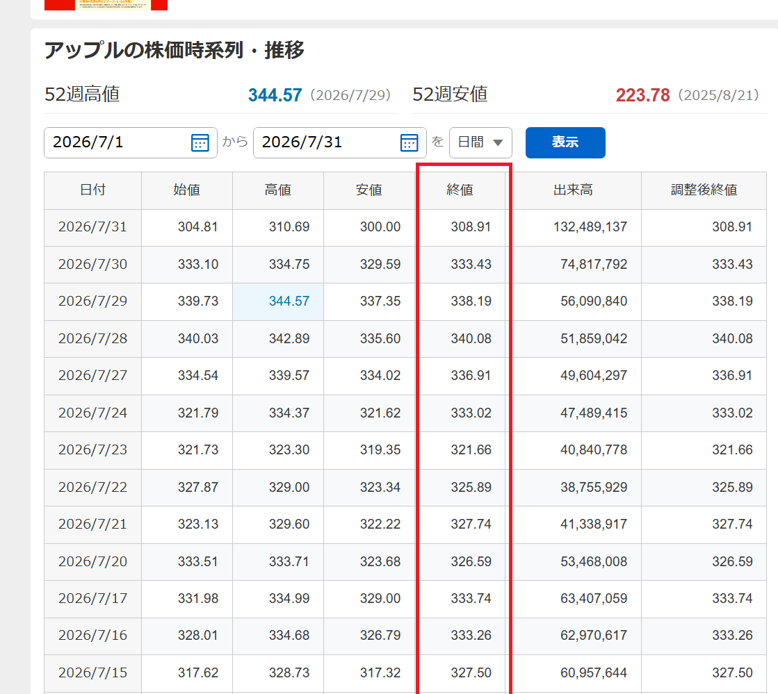Click adjusted close 327.50
The width and height of the screenshot is (778, 694).
coord(732,672)
